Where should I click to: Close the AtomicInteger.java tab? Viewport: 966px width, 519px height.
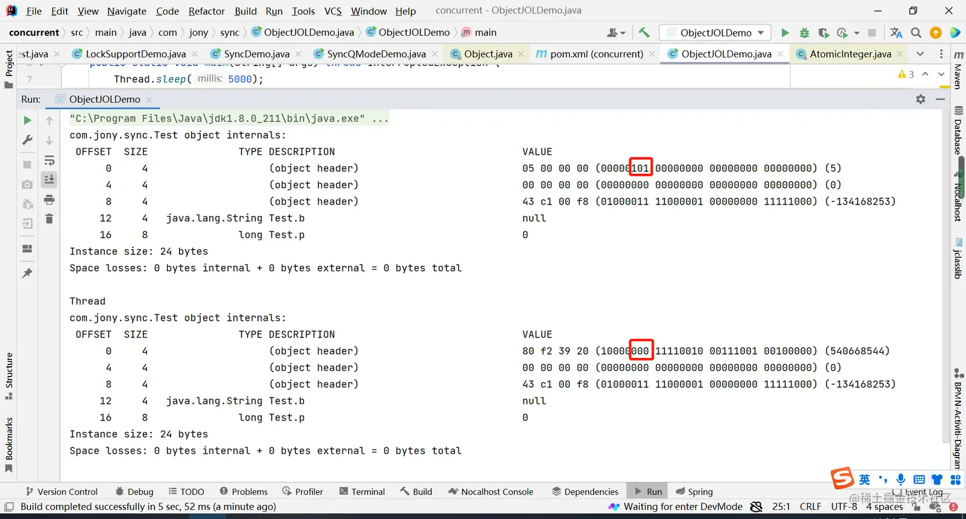click(900, 54)
